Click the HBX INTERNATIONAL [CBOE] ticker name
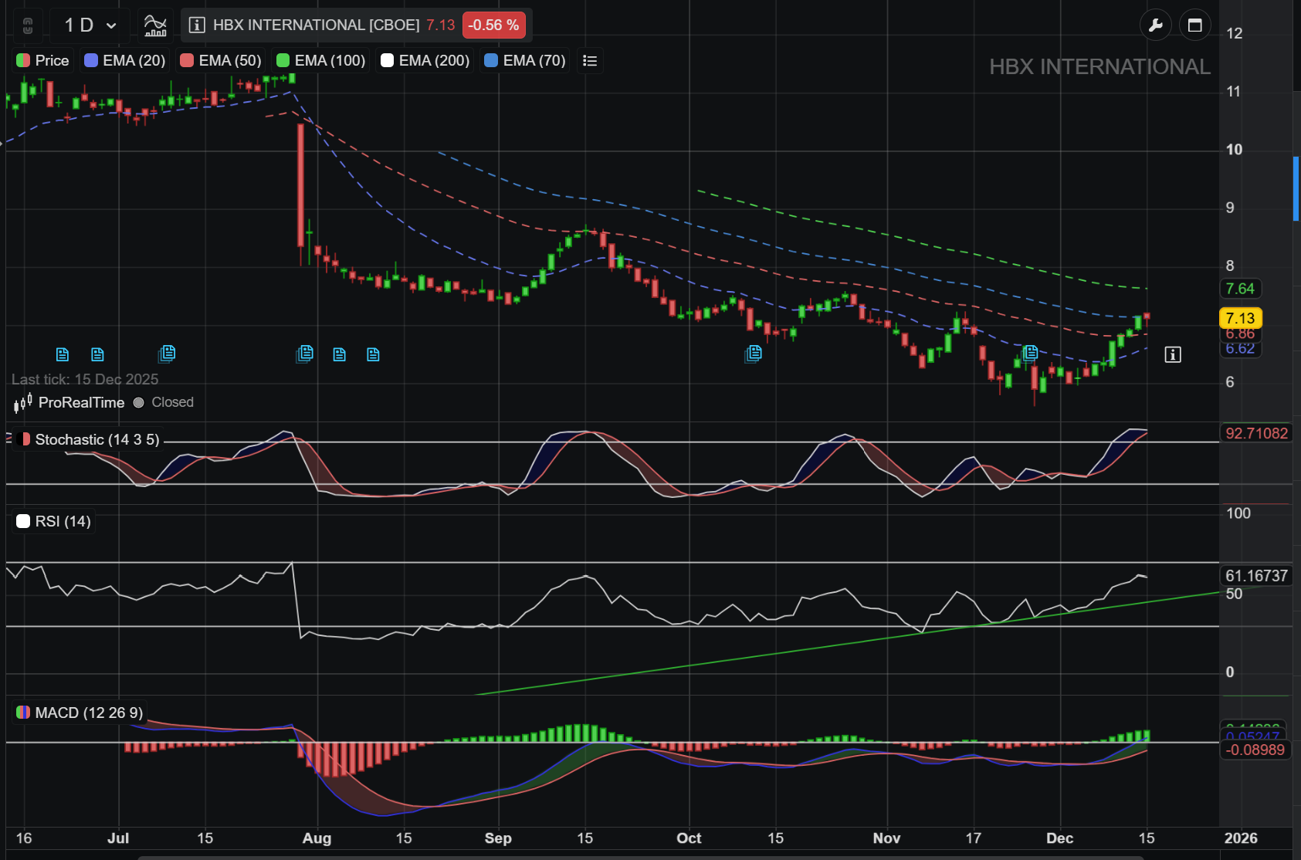Screen dimensions: 1301x860 [x=317, y=25]
